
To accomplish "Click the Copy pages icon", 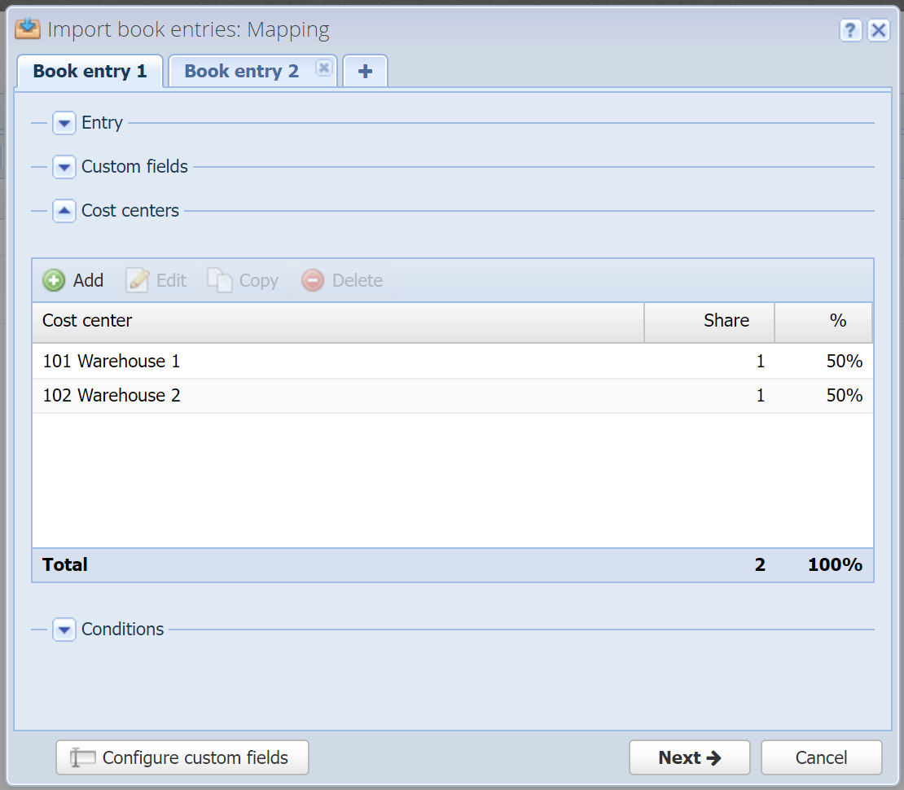I will pyautogui.click(x=220, y=281).
